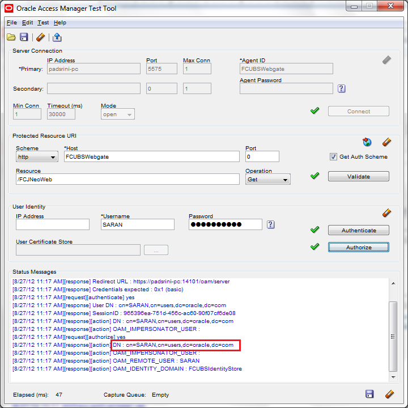The width and height of the screenshot is (408, 408).
Task: Click the [request][authorize] yes message
Action: click(x=69, y=337)
